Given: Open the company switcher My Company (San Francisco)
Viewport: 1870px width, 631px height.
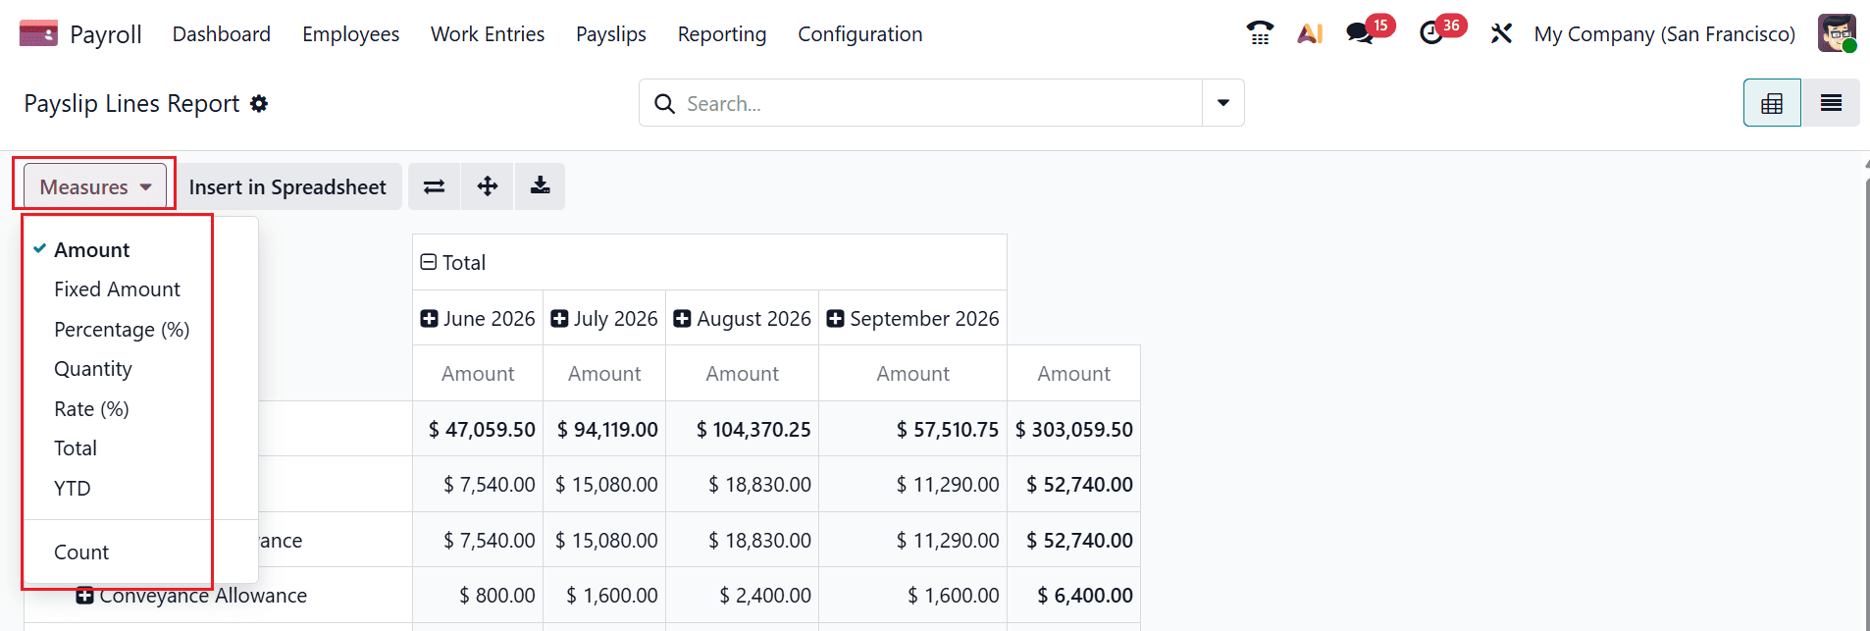Looking at the screenshot, I should coord(1665,33).
